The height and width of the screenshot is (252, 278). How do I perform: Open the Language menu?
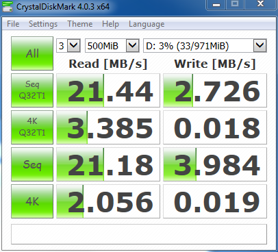tap(147, 24)
